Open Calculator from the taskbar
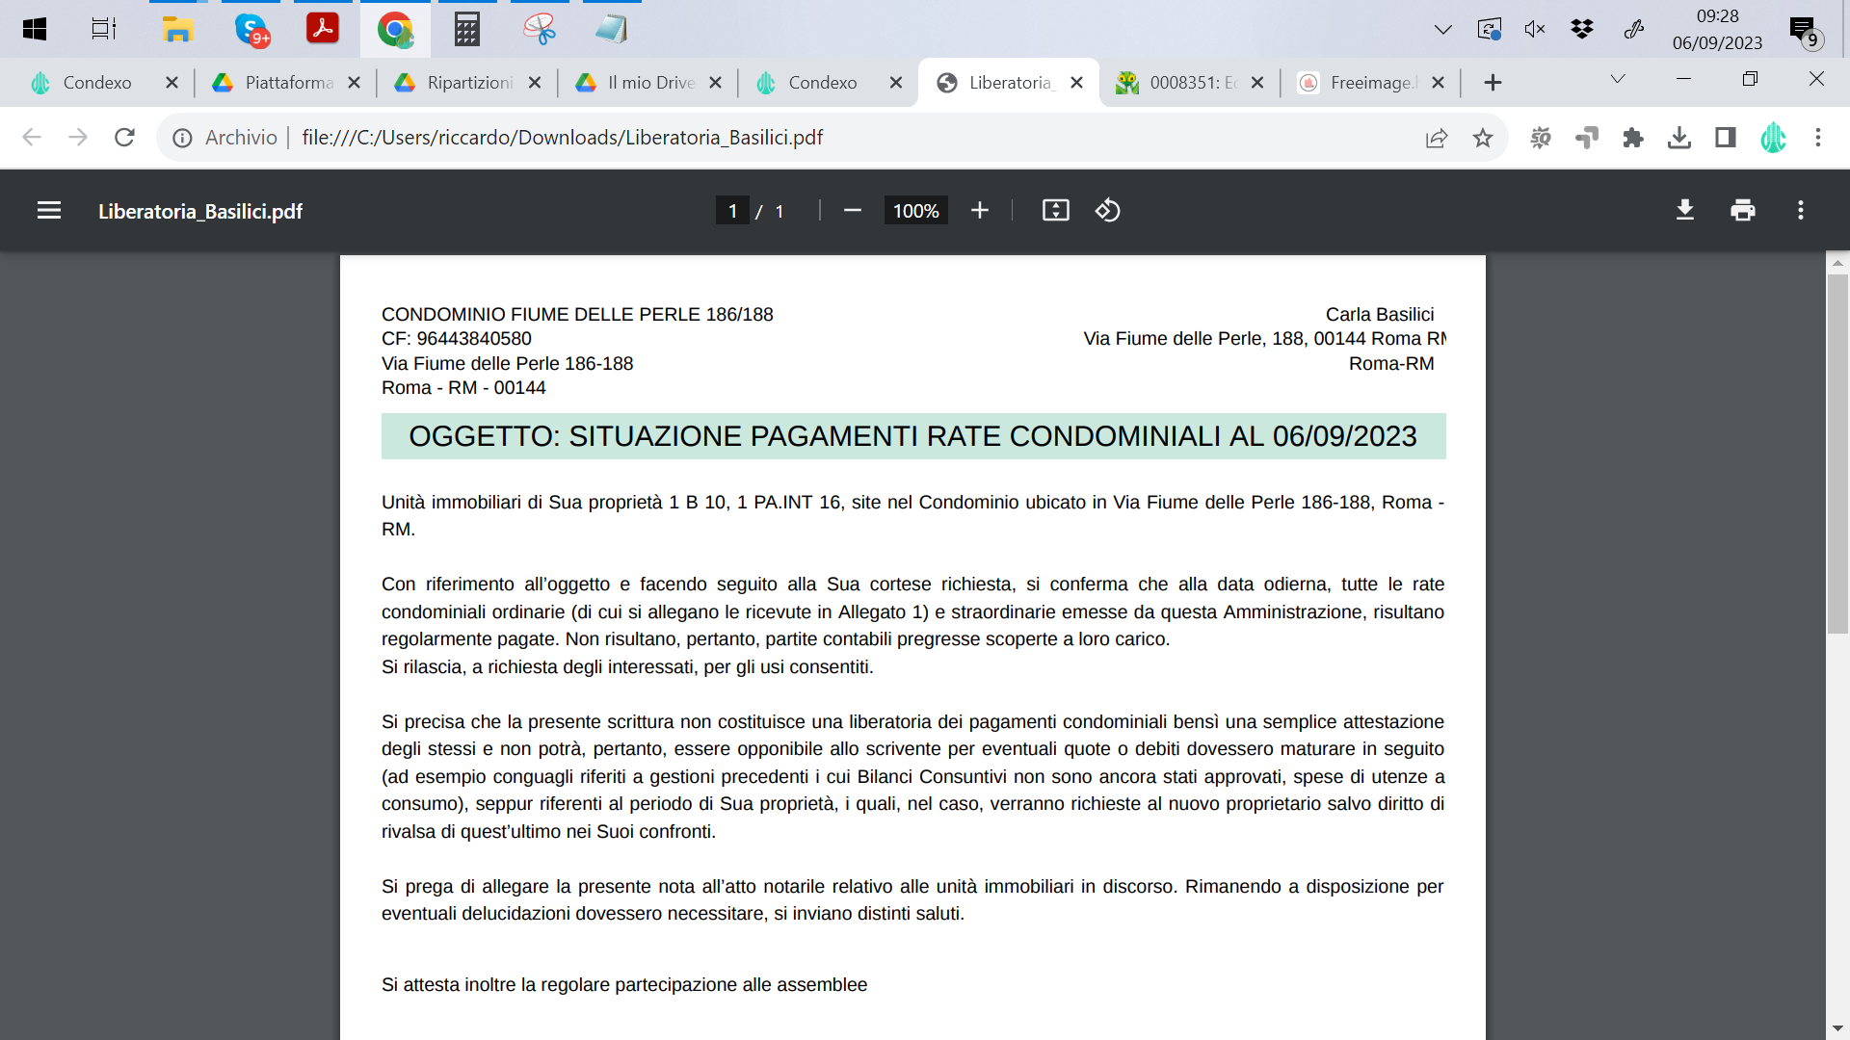This screenshot has height=1040, width=1850. pyautogui.click(x=467, y=29)
